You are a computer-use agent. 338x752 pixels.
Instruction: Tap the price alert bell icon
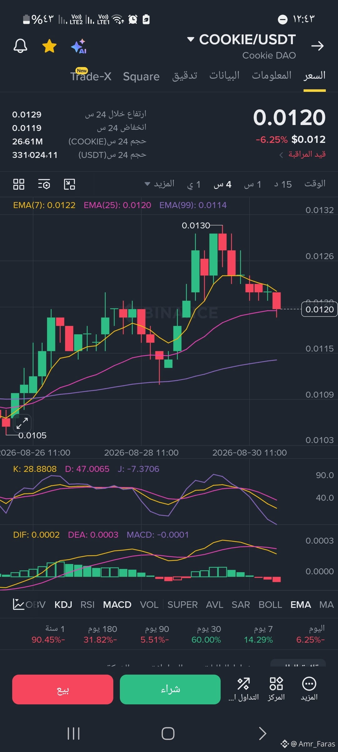click(20, 46)
